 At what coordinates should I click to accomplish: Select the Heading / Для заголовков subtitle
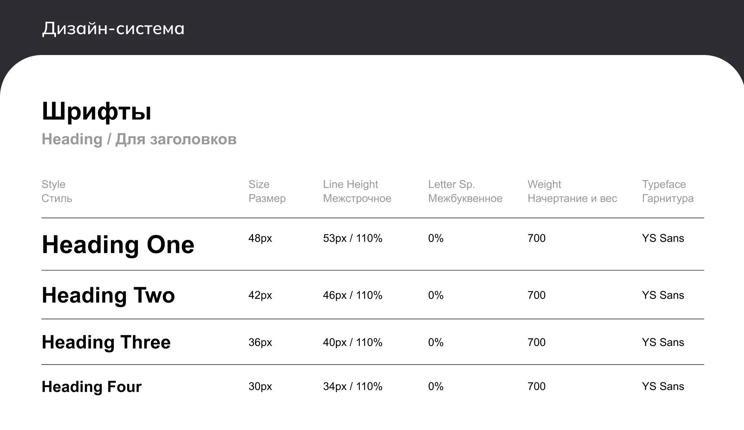[x=139, y=139]
